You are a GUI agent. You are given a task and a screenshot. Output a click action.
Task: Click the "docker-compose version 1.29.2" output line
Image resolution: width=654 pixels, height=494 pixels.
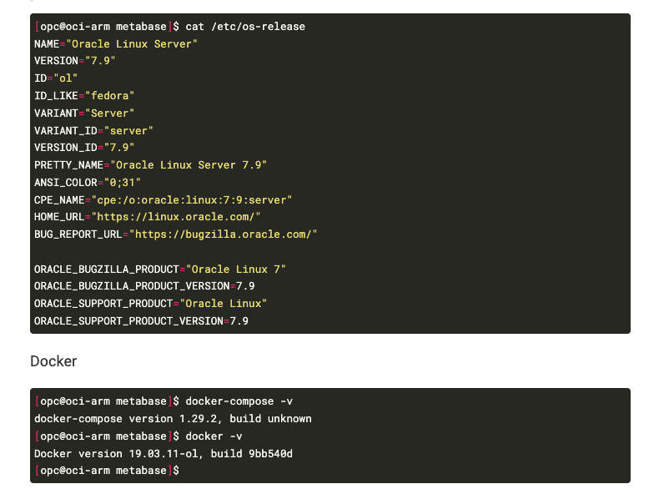tap(173, 419)
